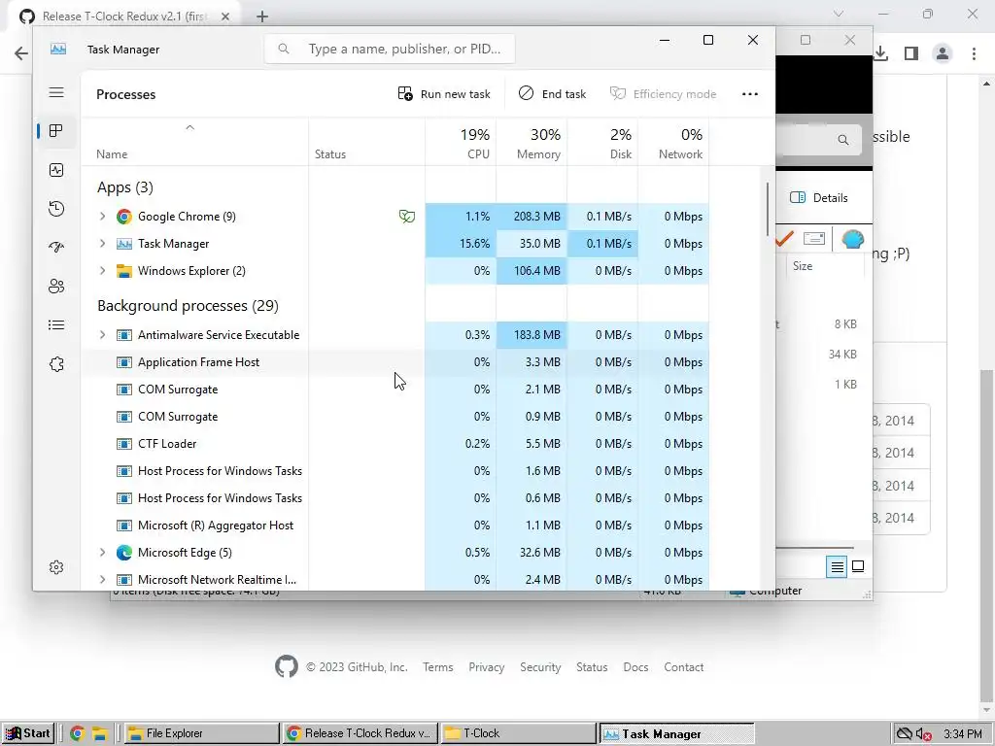The height and width of the screenshot is (746, 995).
Task: Select the CTF Loader process row
Action: tap(395, 444)
